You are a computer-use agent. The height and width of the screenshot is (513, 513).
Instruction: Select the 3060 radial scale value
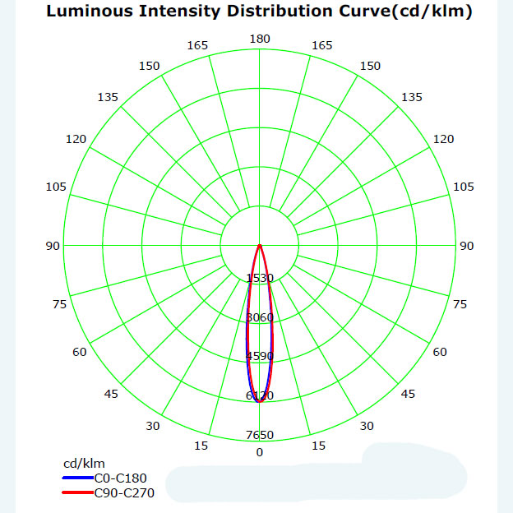(260, 317)
